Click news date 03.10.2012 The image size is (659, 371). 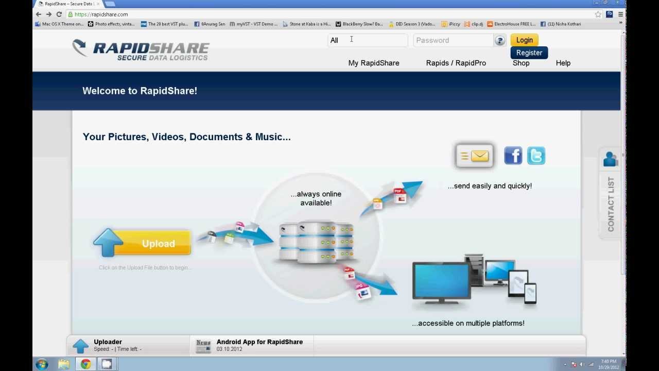(229, 349)
